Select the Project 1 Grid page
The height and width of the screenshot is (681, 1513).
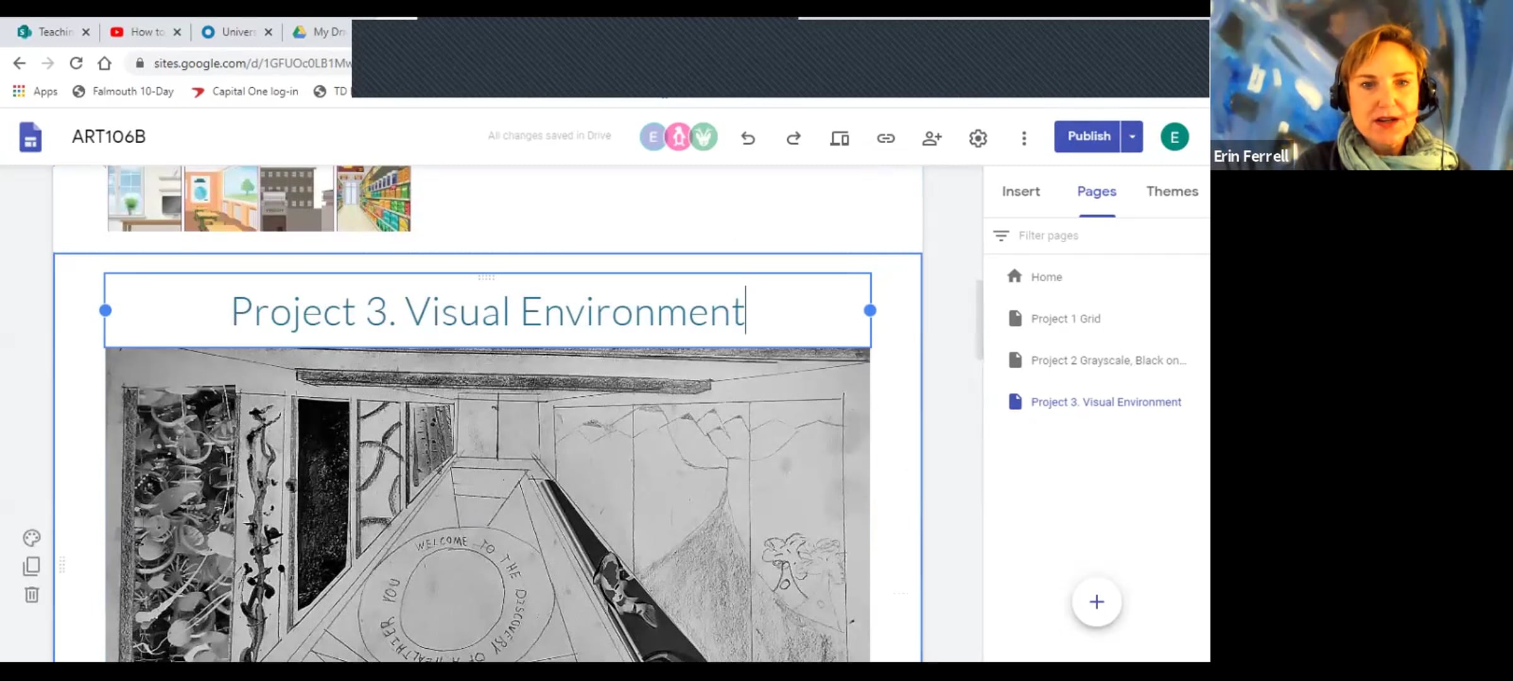pyautogui.click(x=1065, y=318)
